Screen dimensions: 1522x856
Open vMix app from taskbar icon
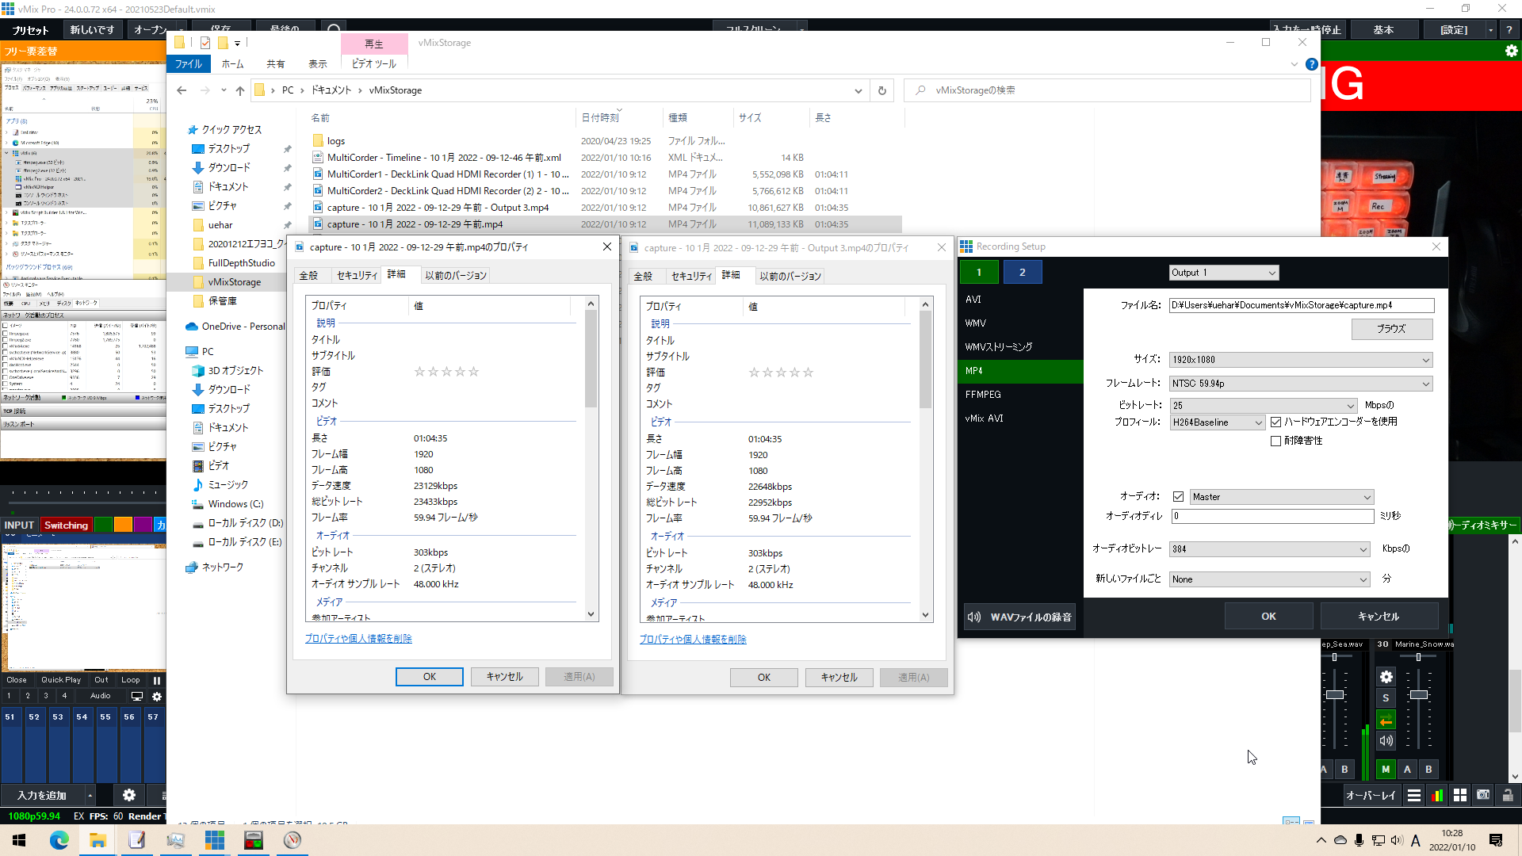[215, 840]
